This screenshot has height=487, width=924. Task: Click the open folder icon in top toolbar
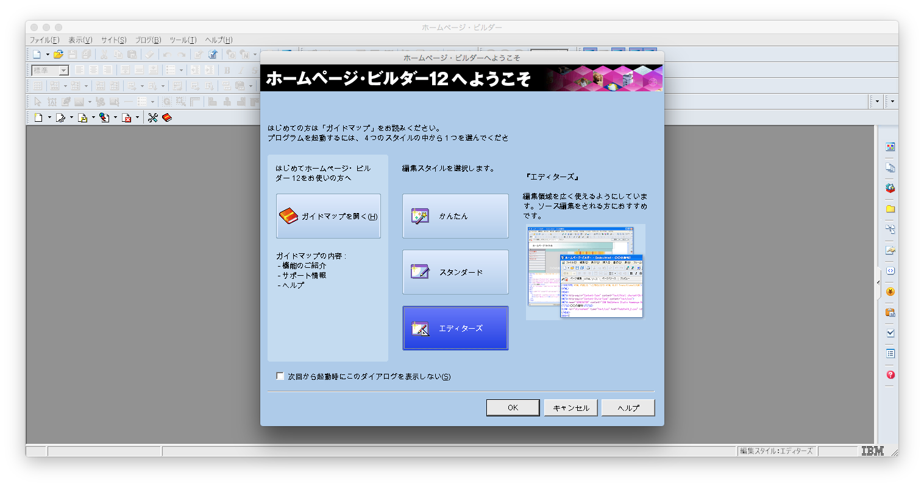click(58, 55)
